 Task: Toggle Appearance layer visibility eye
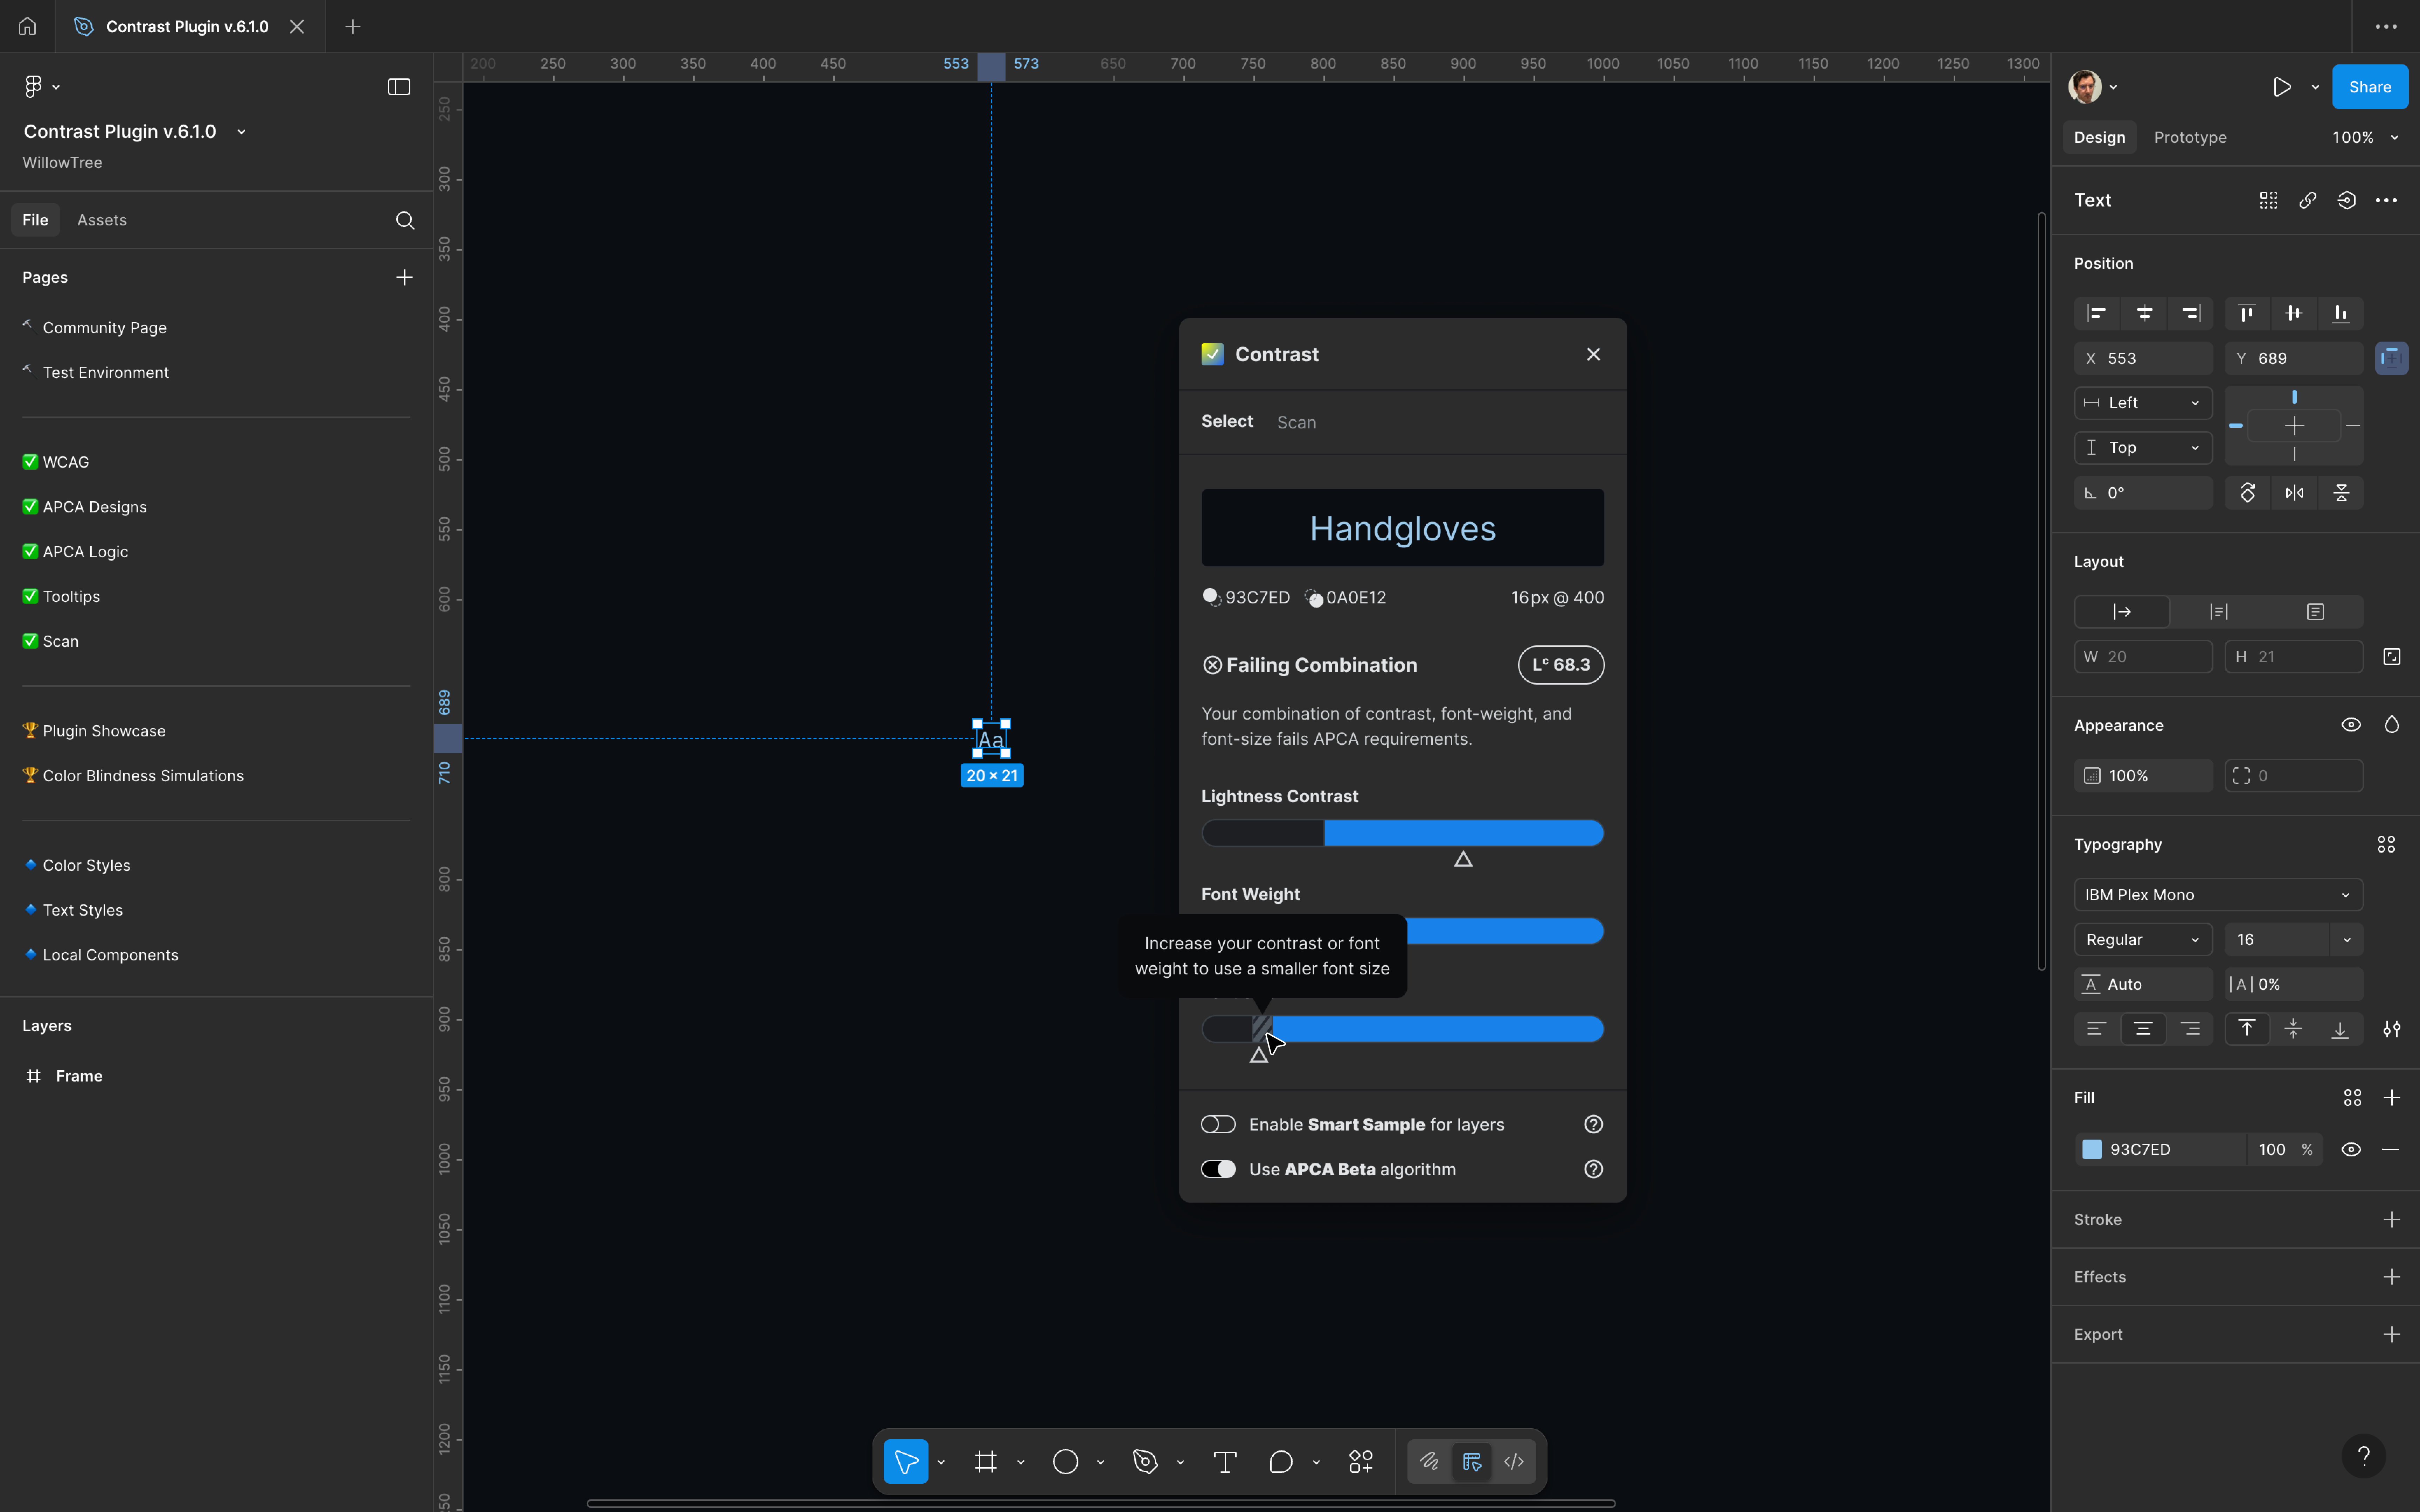(x=2351, y=725)
